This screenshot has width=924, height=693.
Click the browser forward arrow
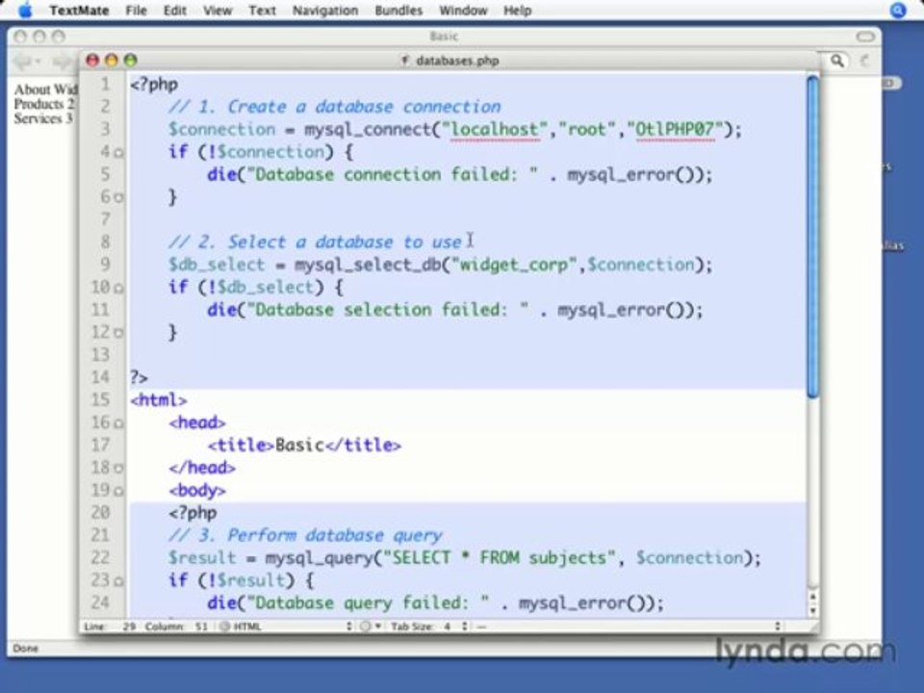62,61
